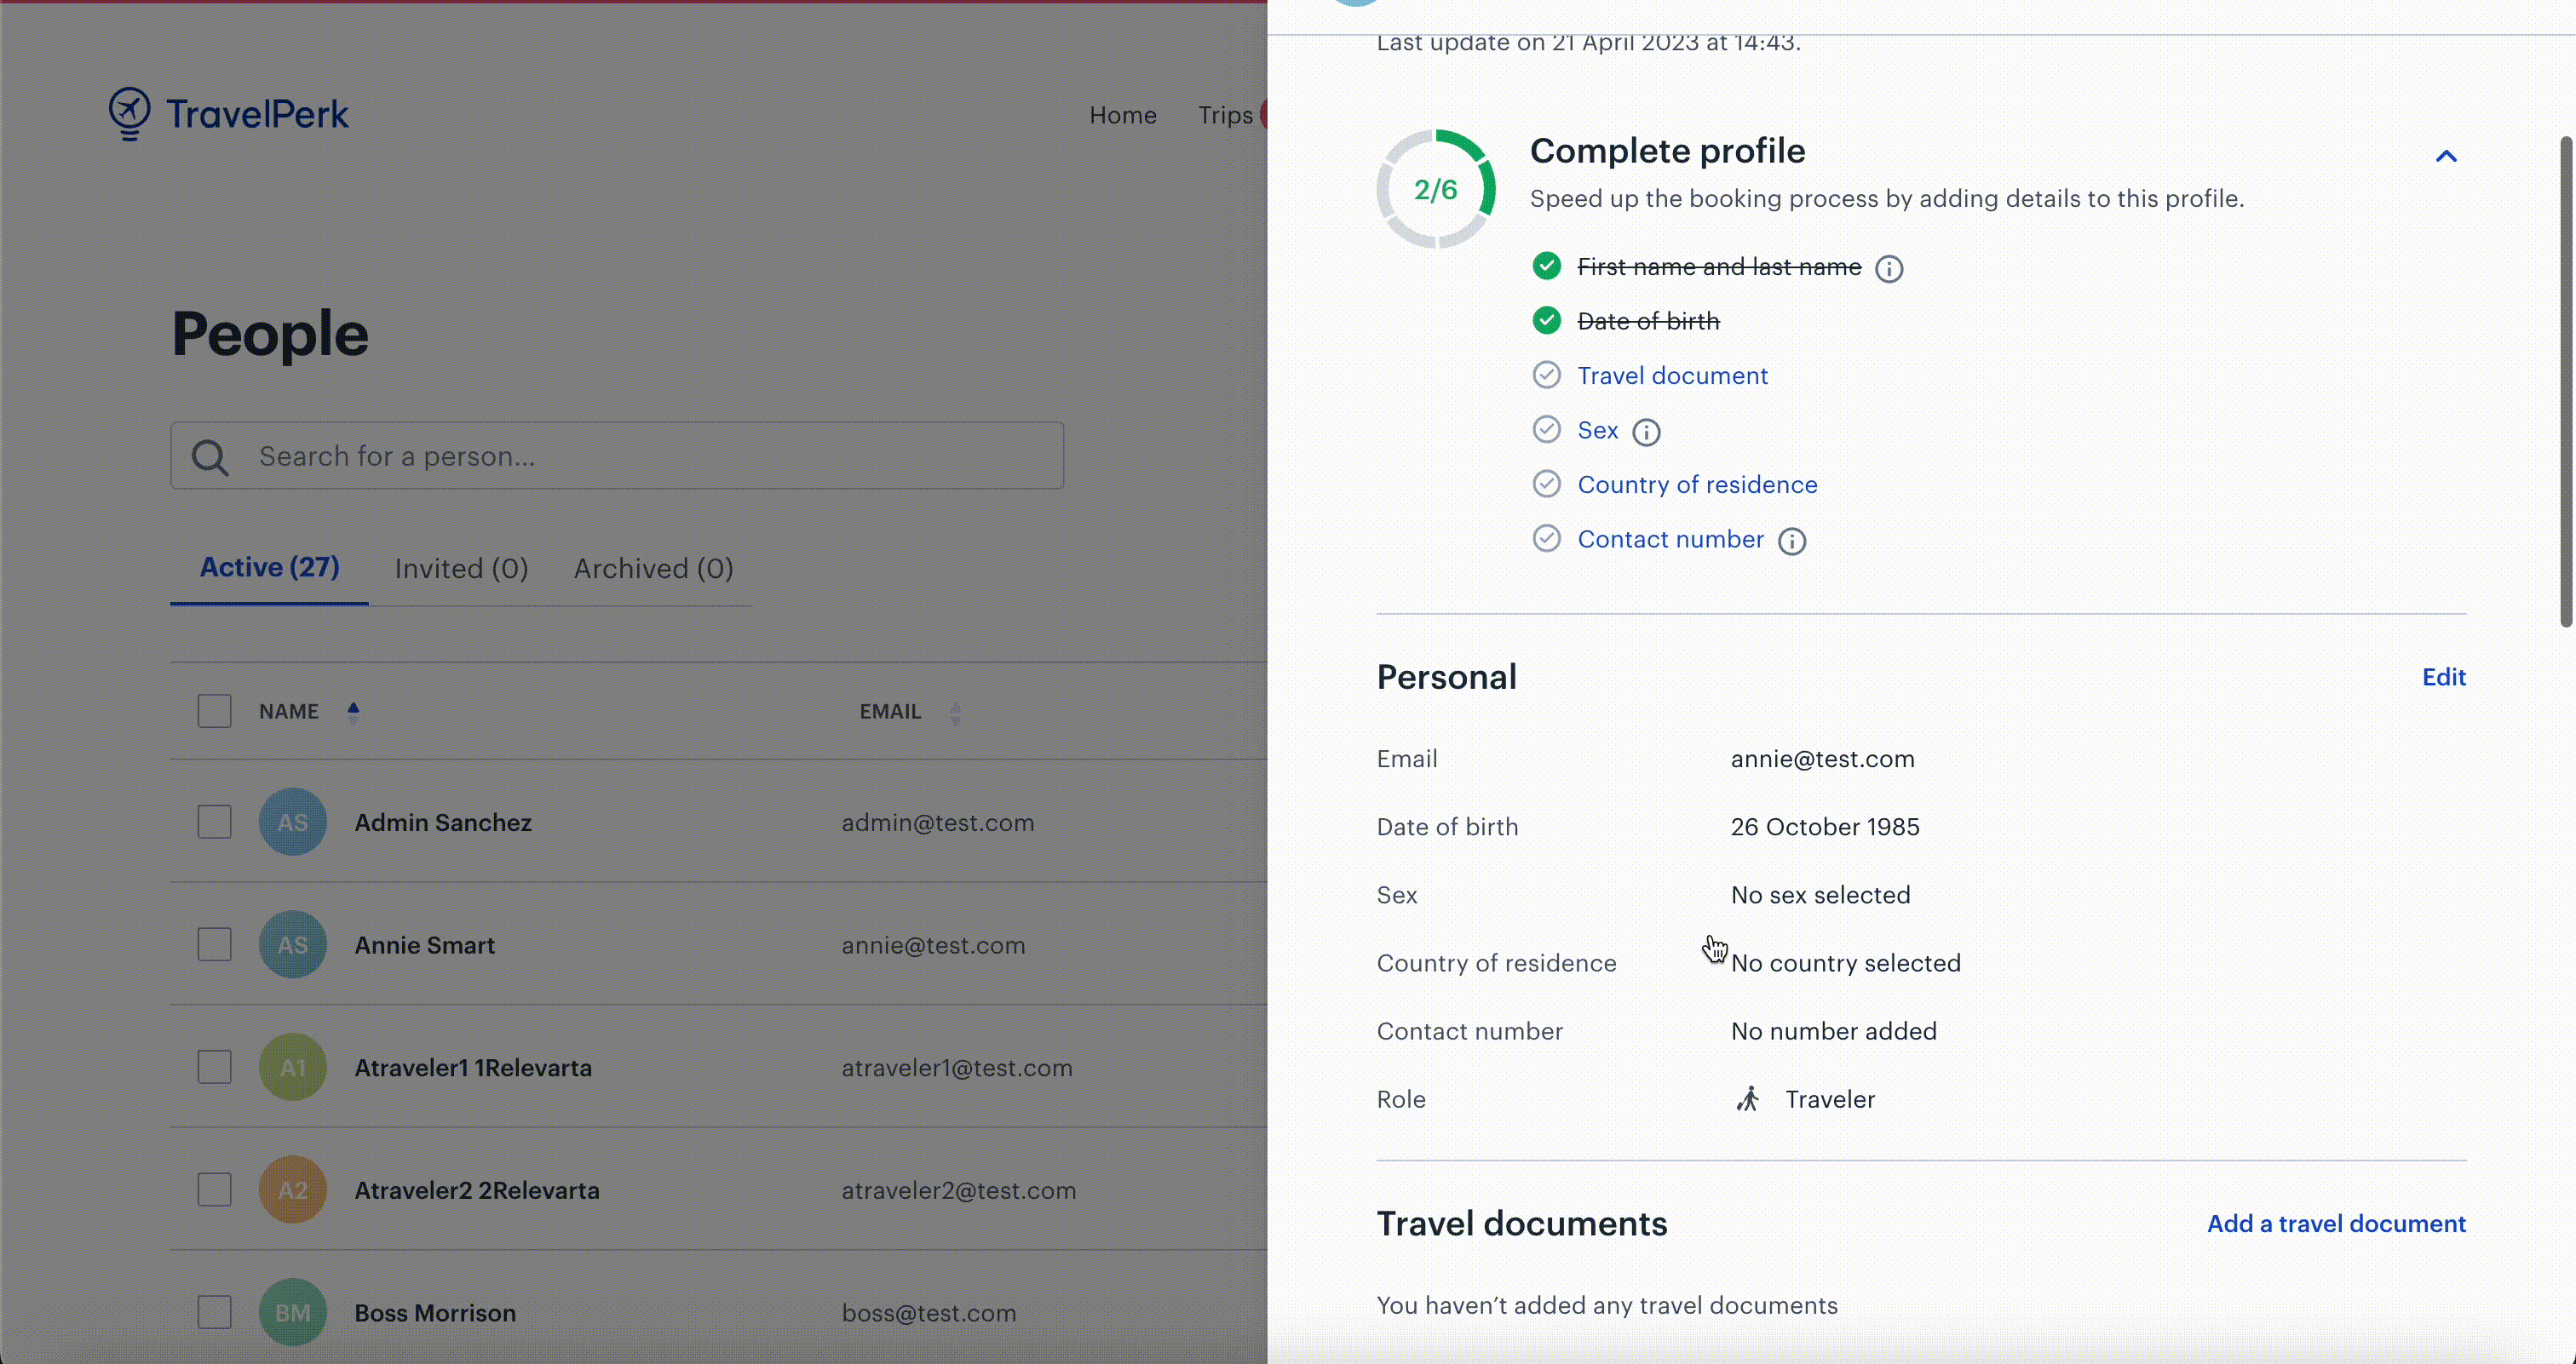
Task: Open info icon next to Sex
Action: pyautogui.click(x=1646, y=432)
